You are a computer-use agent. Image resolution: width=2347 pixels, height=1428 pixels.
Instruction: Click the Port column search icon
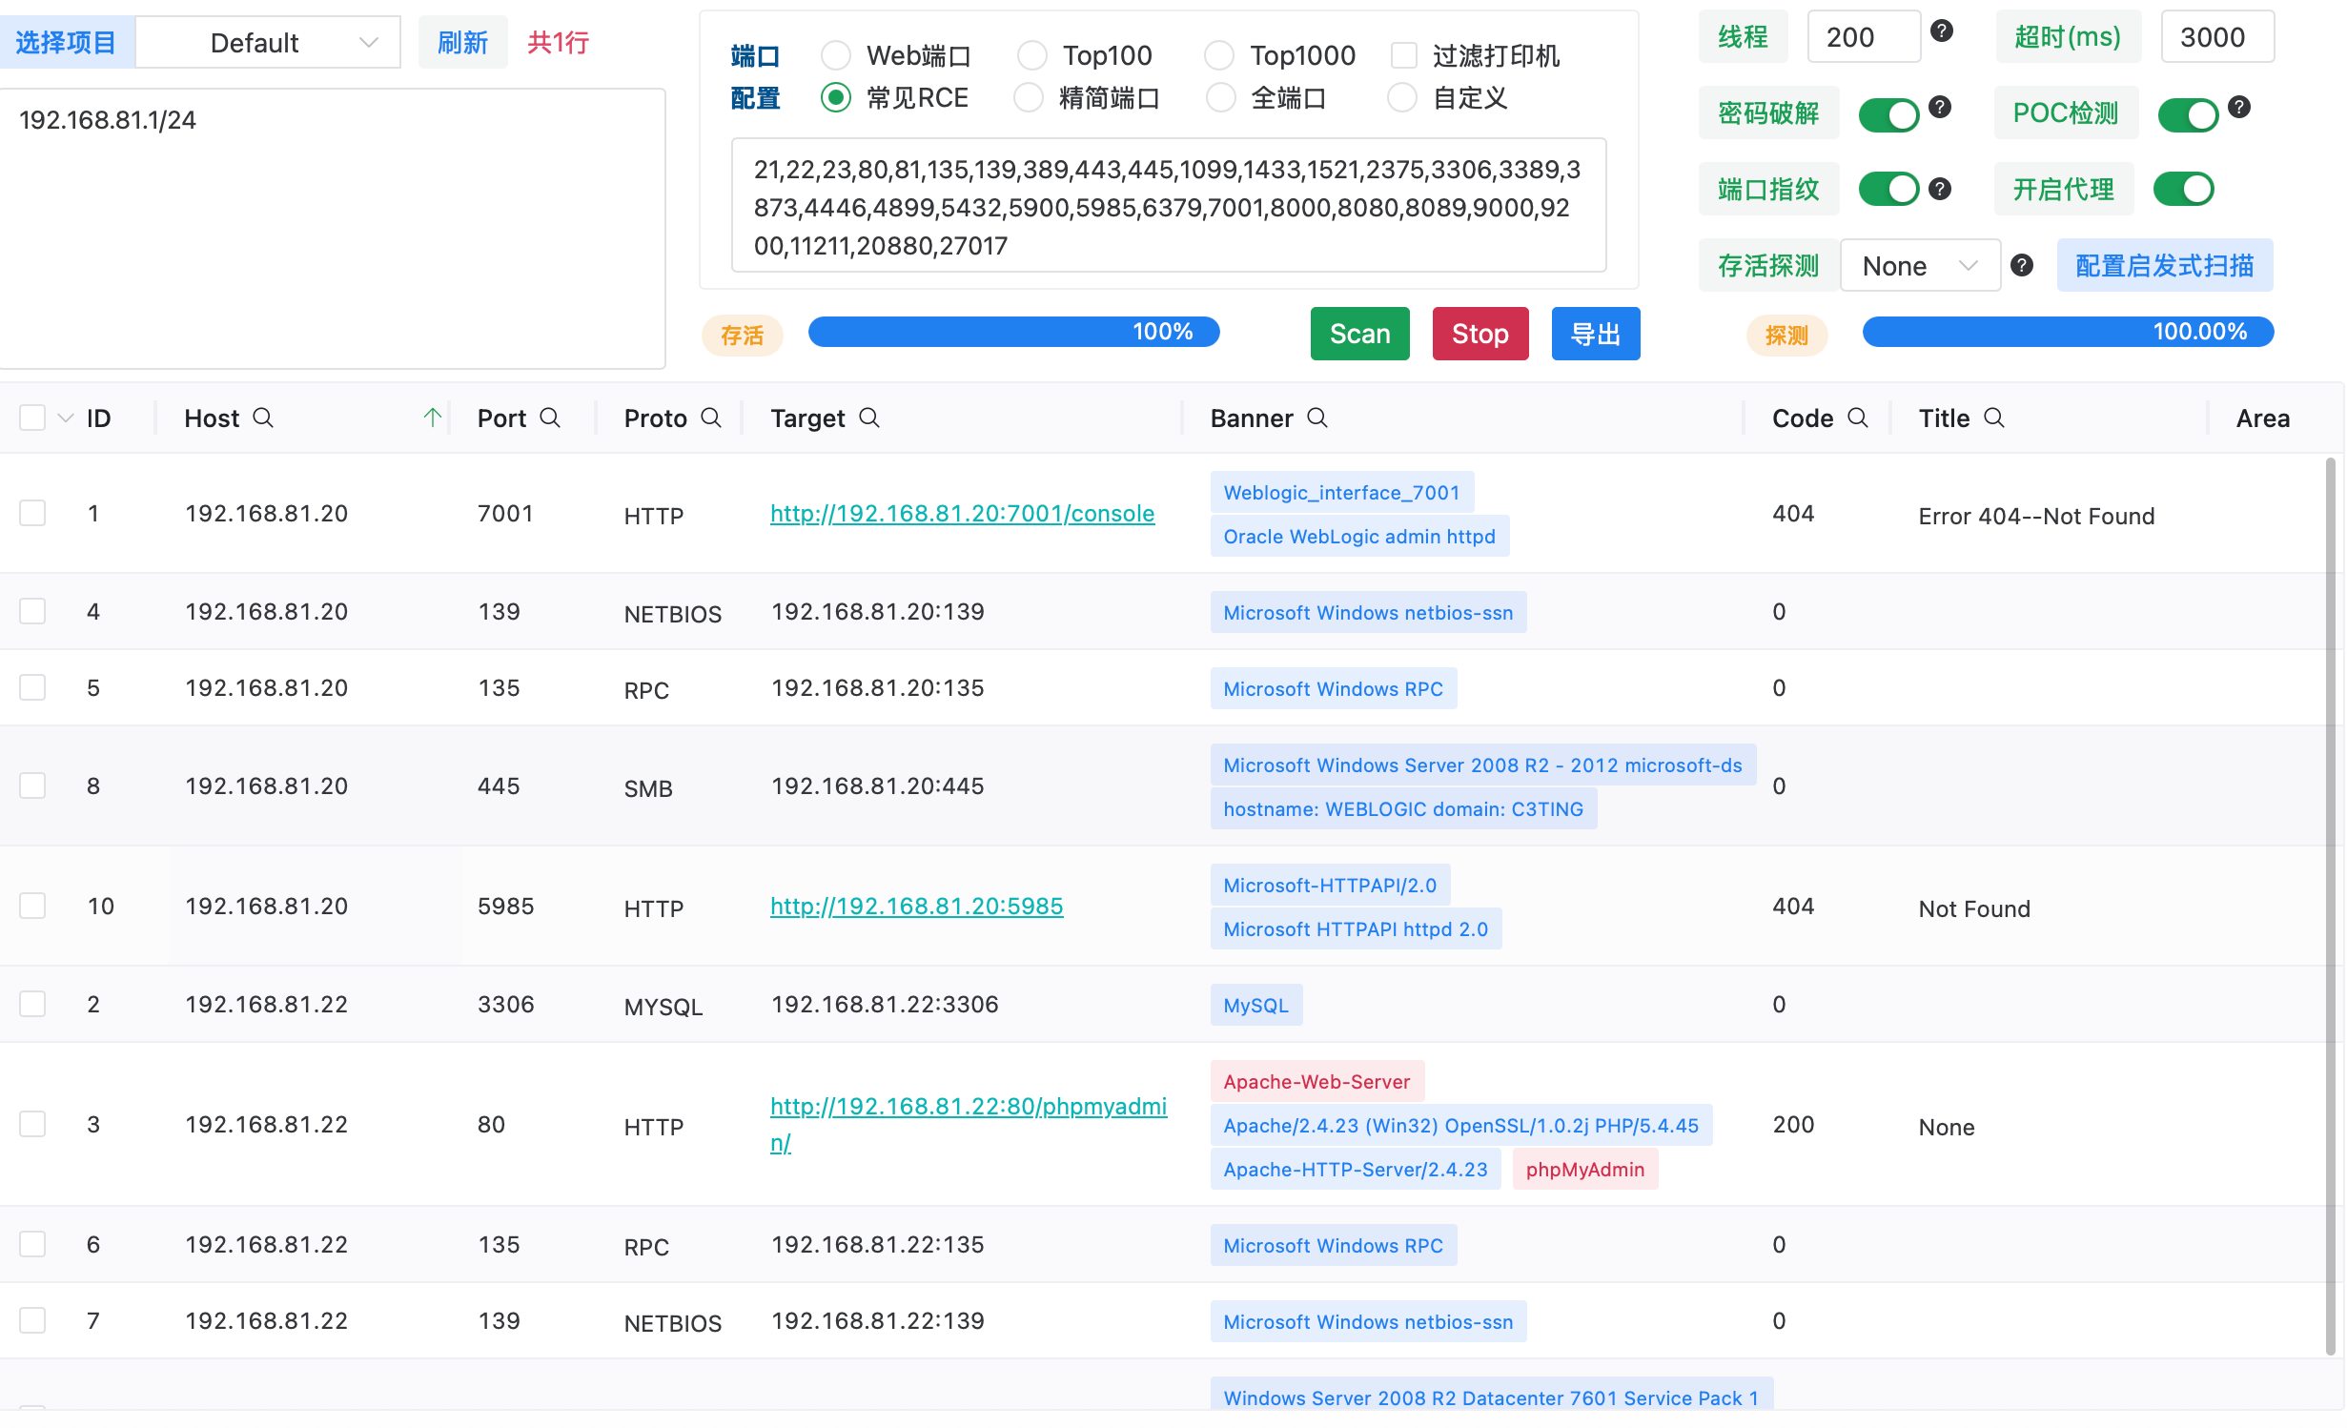[550, 418]
